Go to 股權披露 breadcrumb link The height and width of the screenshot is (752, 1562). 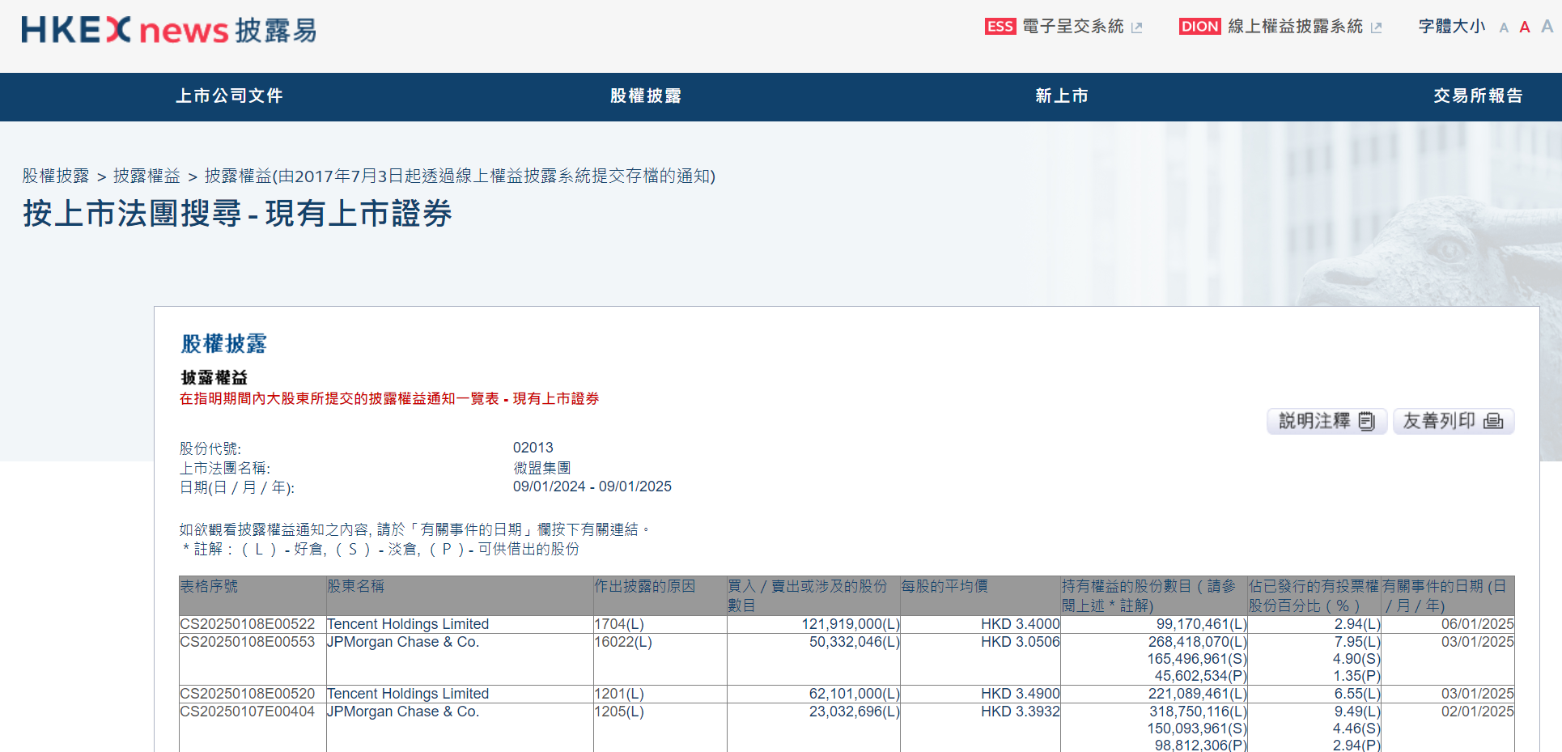56,176
